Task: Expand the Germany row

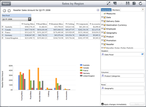Action: tap(3, 35)
